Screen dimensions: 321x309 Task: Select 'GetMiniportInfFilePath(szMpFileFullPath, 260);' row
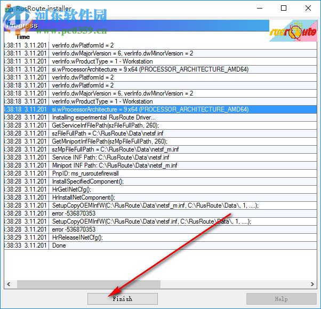click(160, 141)
